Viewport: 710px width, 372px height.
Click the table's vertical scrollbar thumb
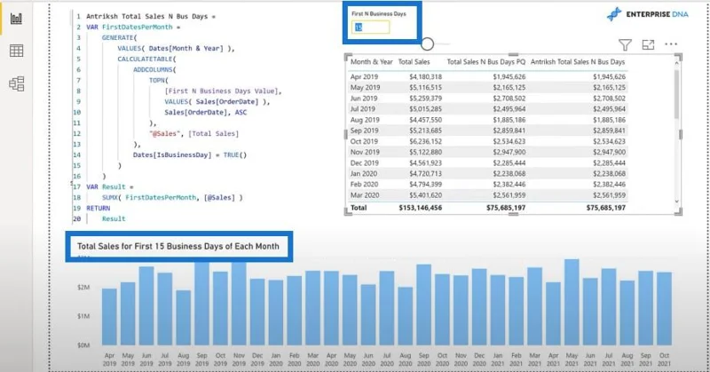[x=676, y=93]
